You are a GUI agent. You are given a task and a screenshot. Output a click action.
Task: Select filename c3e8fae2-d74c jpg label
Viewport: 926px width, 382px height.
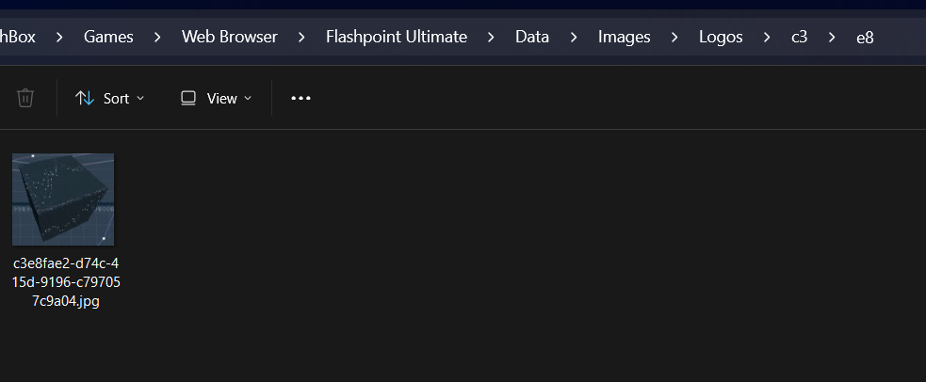coord(66,282)
